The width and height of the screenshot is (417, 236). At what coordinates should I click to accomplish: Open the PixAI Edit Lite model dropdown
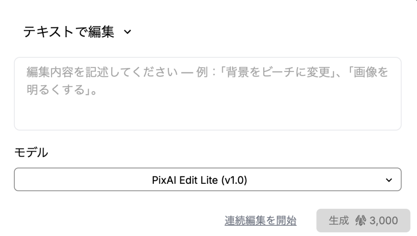point(208,180)
